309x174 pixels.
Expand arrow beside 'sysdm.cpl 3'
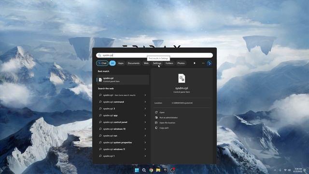(x=145, y=108)
